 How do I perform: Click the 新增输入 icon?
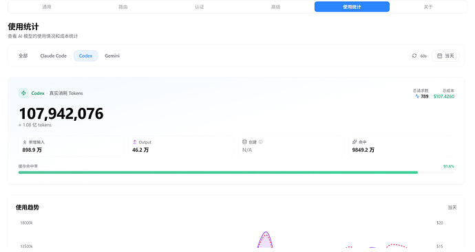tap(25, 142)
